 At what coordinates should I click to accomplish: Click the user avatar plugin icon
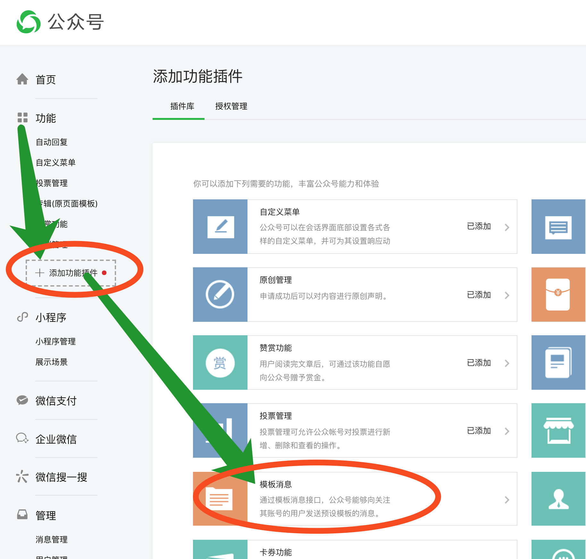558,499
